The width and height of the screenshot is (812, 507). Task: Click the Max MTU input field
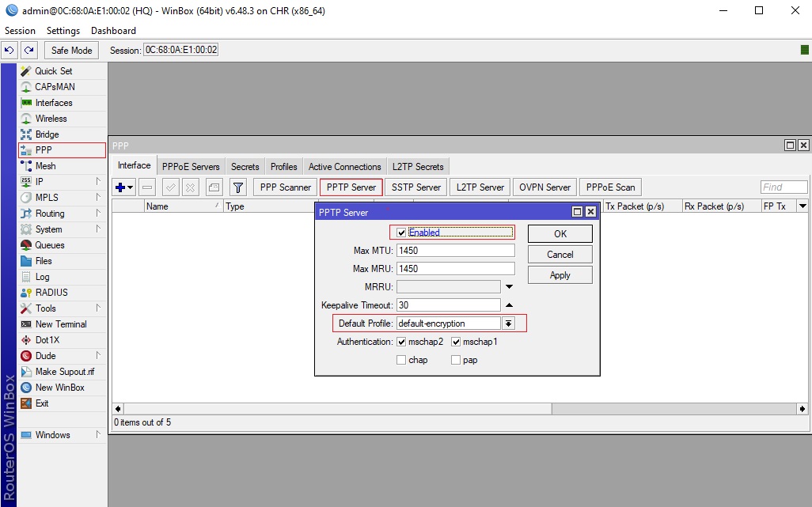455,251
